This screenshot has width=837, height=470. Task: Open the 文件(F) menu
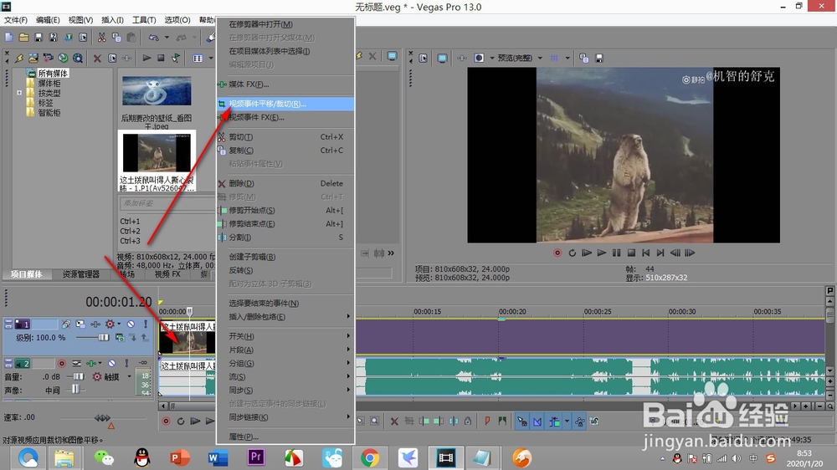point(15,20)
